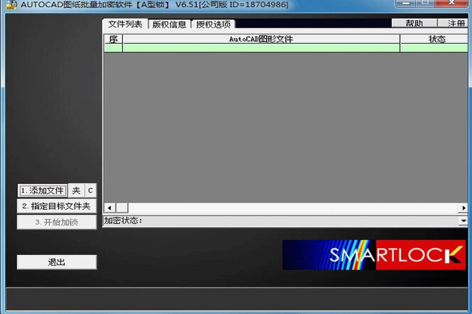Open the 版权信息 tab
The image size is (472, 314).
pyautogui.click(x=169, y=24)
